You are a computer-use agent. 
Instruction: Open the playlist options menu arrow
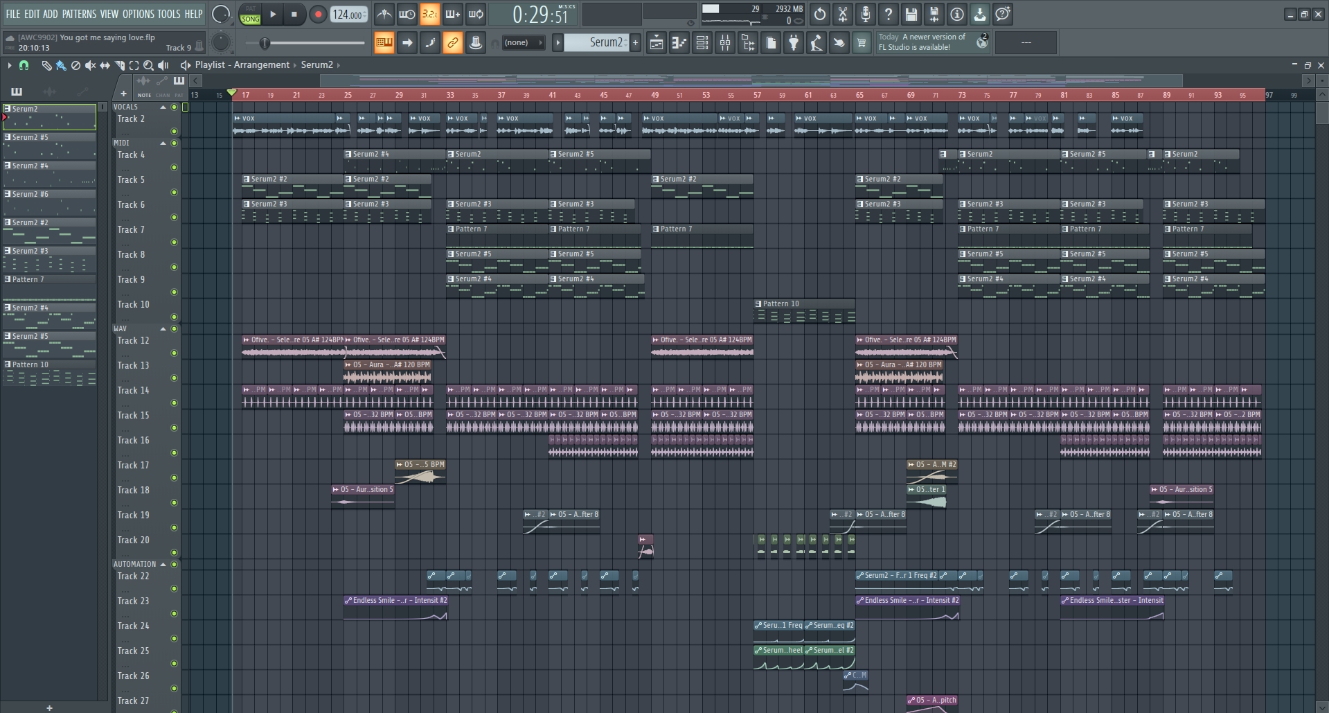pyautogui.click(x=9, y=65)
